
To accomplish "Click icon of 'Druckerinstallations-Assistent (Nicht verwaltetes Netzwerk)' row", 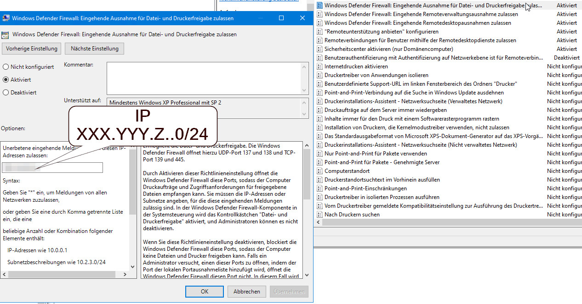I will (320, 145).
